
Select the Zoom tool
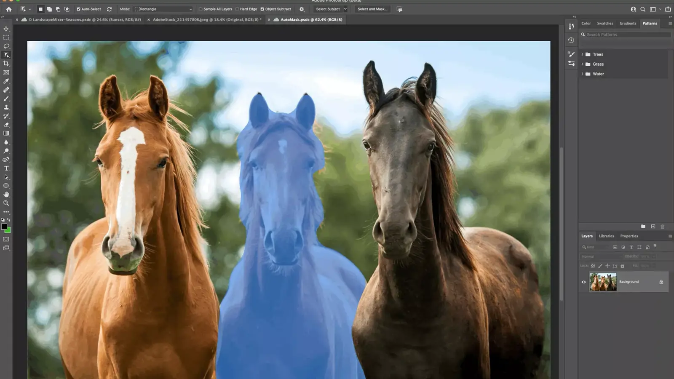point(6,203)
